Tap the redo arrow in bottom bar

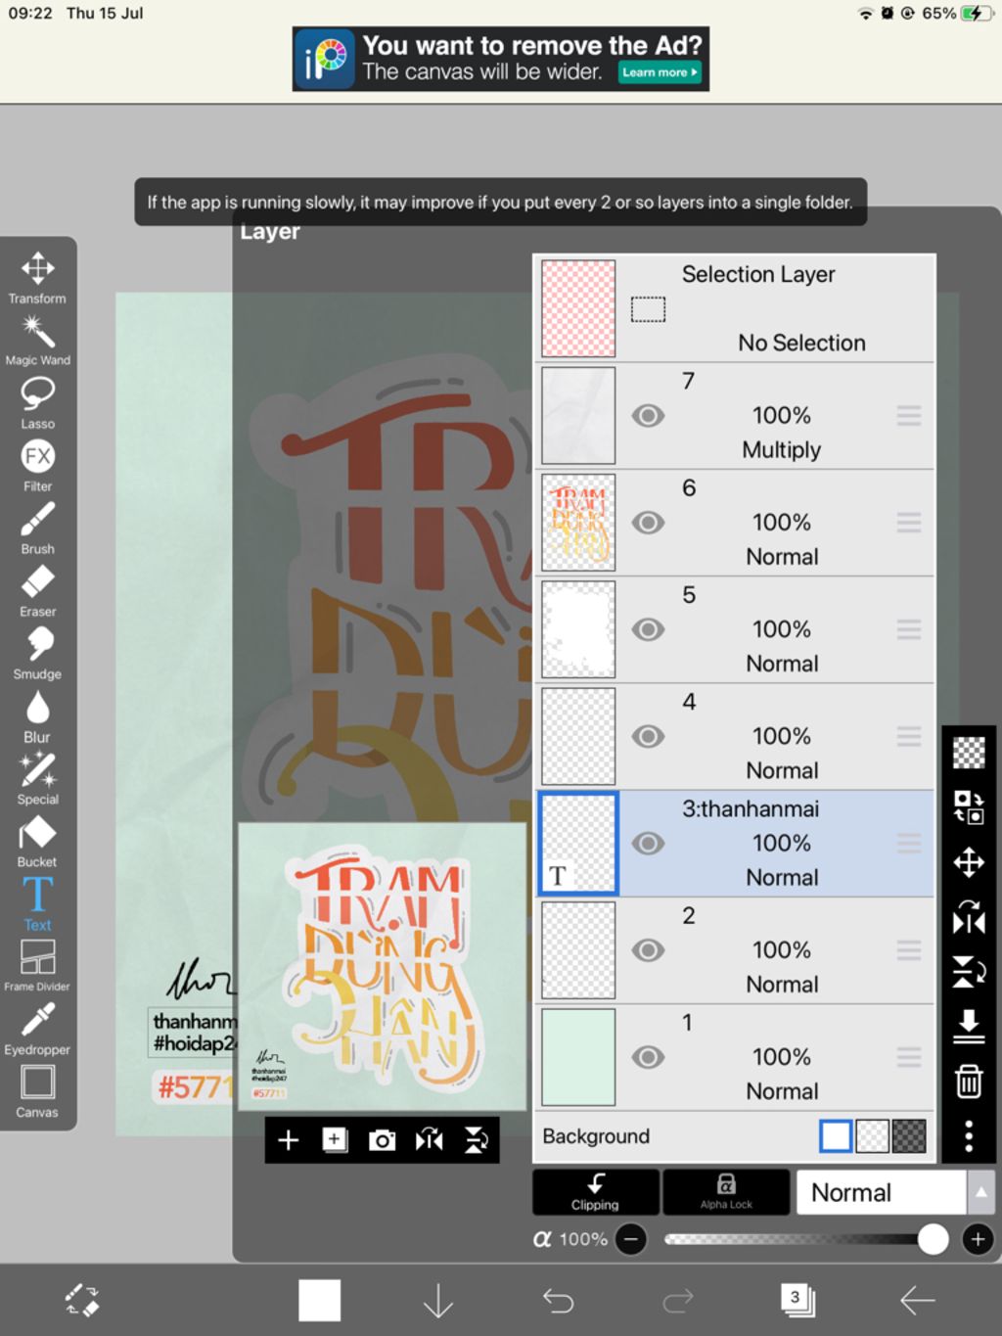point(677,1301)
